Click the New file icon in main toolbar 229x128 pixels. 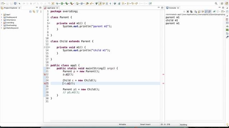[x=3, y=4]
